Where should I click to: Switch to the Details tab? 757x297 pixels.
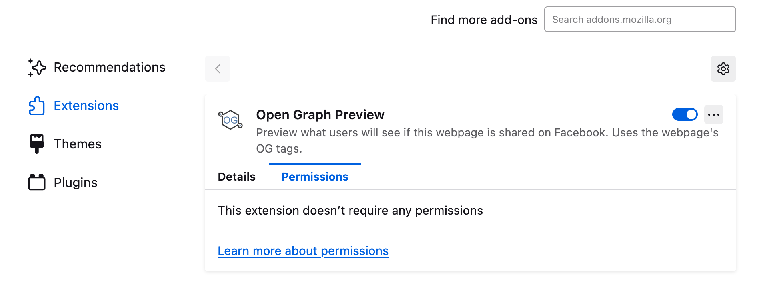click(x=236, y=177)
